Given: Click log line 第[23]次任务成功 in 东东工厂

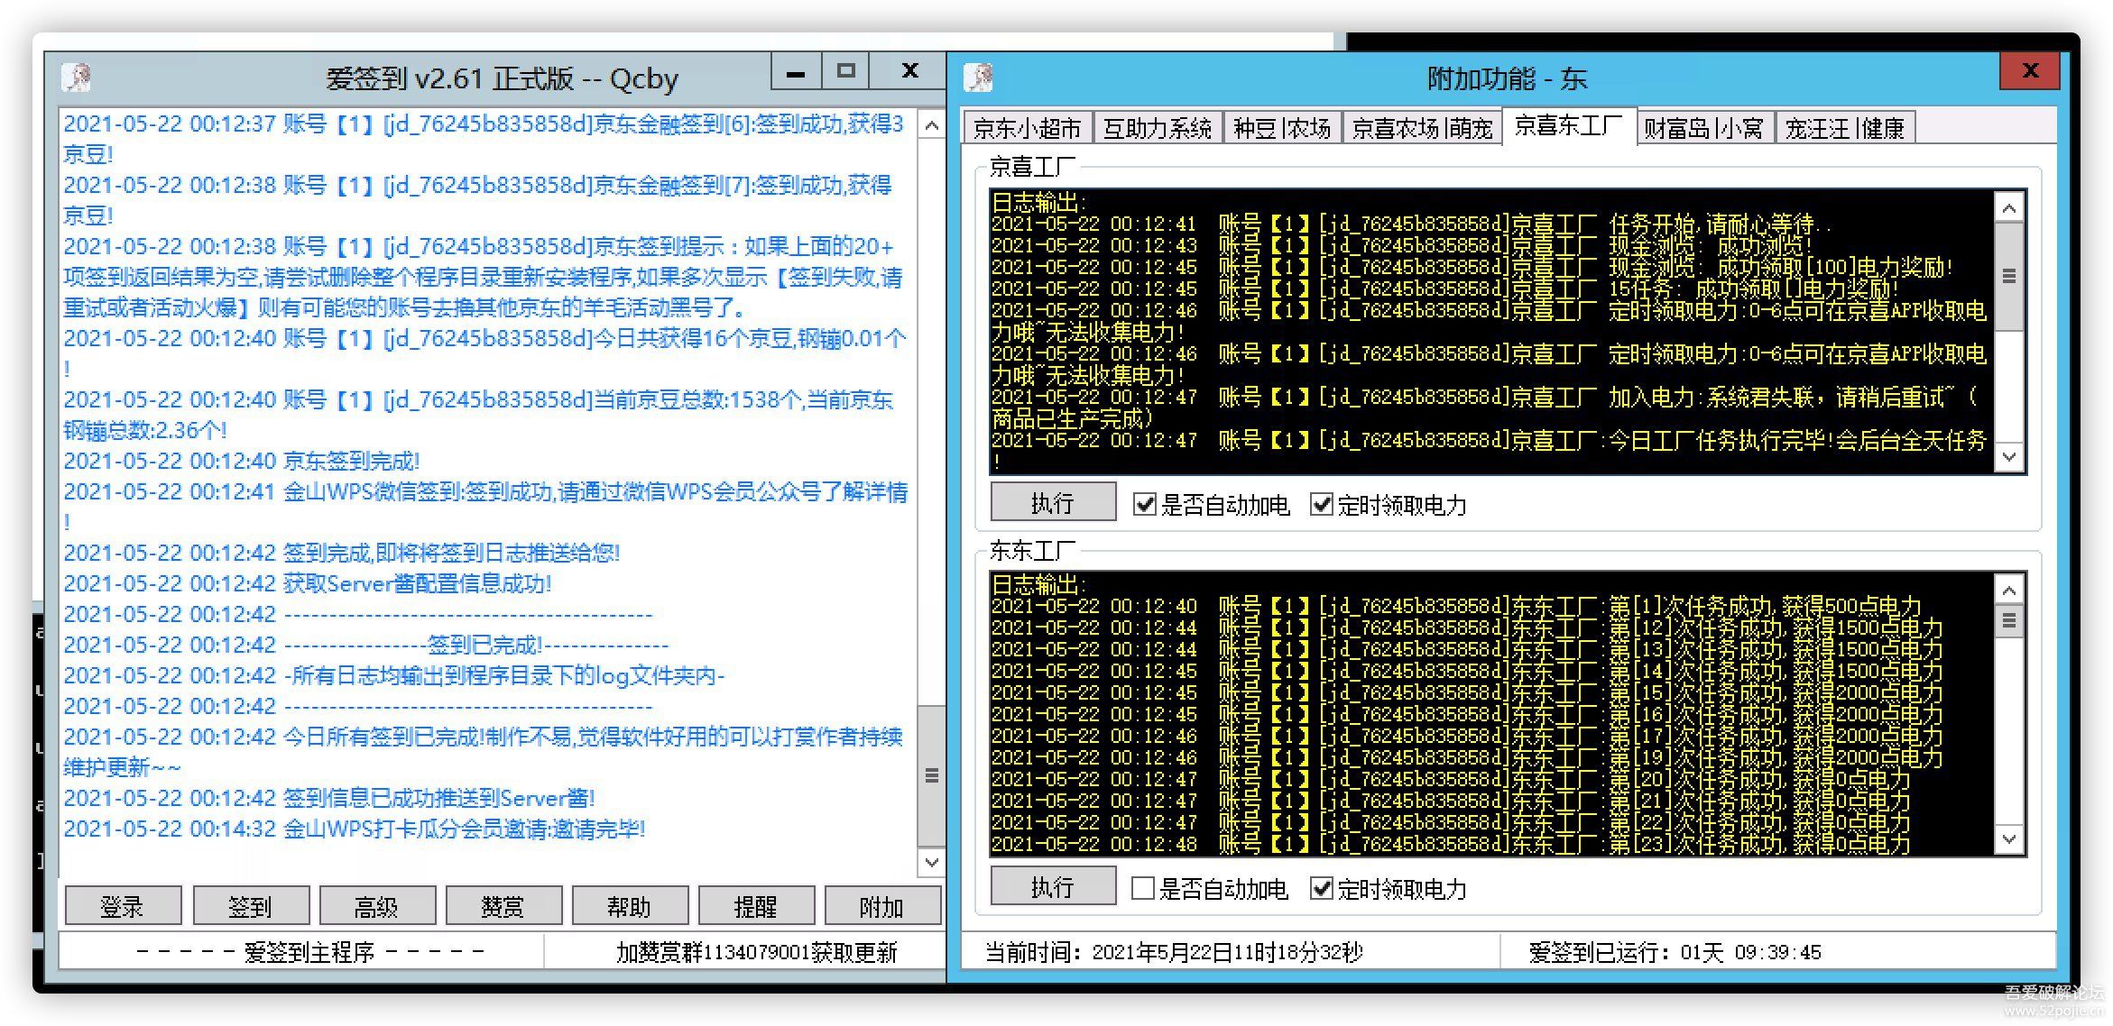Looking at the screenshot, I should (x=1451, y=844).
